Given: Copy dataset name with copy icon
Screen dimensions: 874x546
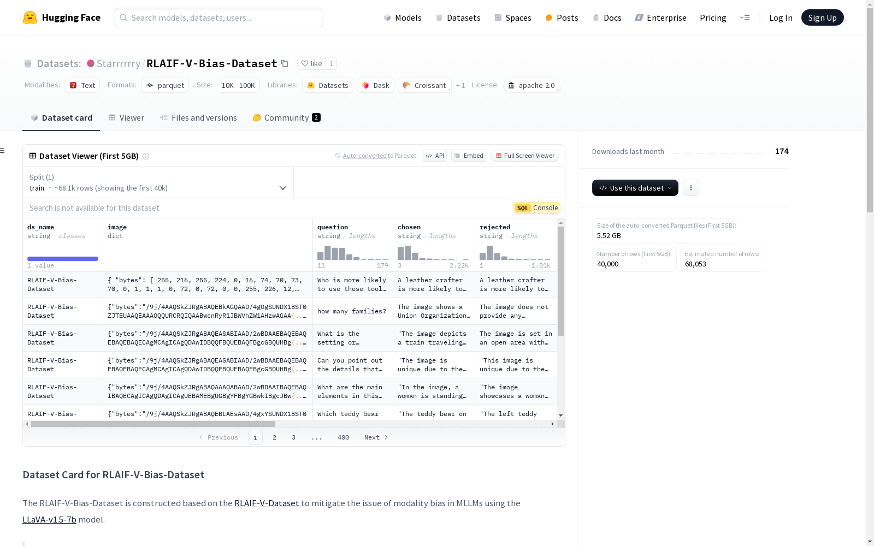Looking at the screenshot, I should pyautogui.click(x=285, y=63).
